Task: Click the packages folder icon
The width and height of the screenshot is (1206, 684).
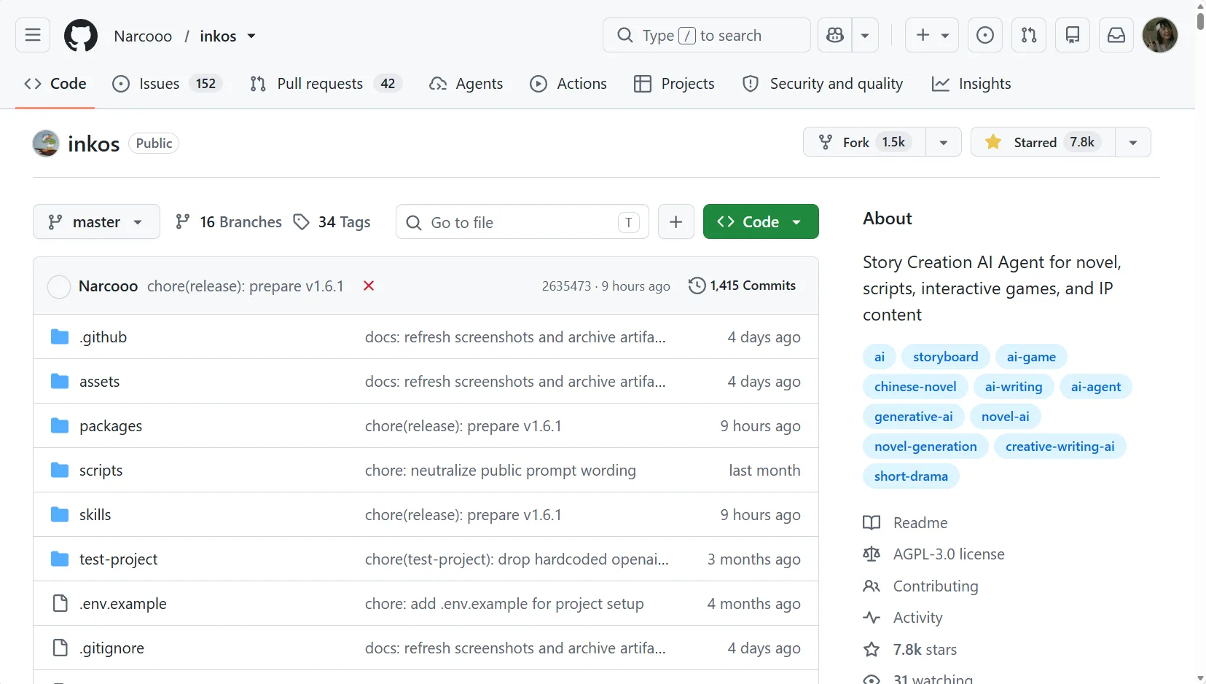Action: (60, 425)
